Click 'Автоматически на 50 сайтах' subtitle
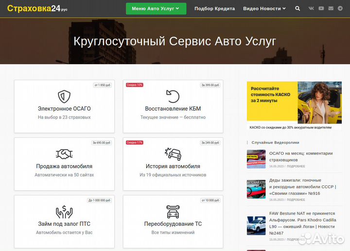350x251 pixels. click(x=64, y=175)
